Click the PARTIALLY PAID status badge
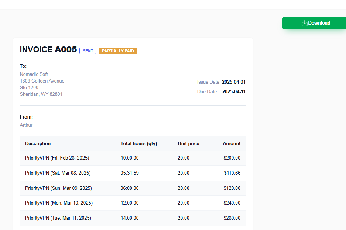The image size is (346, 230). (x=118, y=51)
